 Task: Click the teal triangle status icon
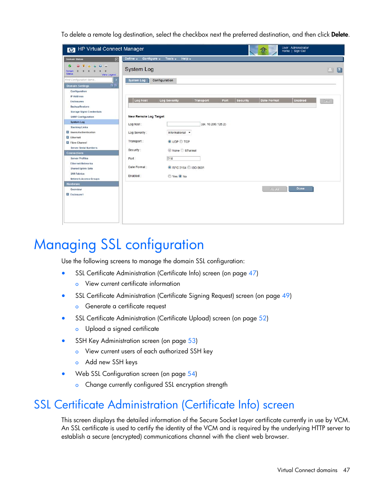pyautogui.click(x=95, y=66)
